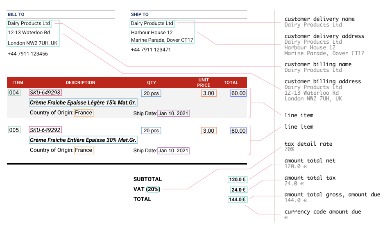The height and width of the screenshot is (227, 385).
Task: Click Country of Origin label for item 004
Action: [52, 113]
